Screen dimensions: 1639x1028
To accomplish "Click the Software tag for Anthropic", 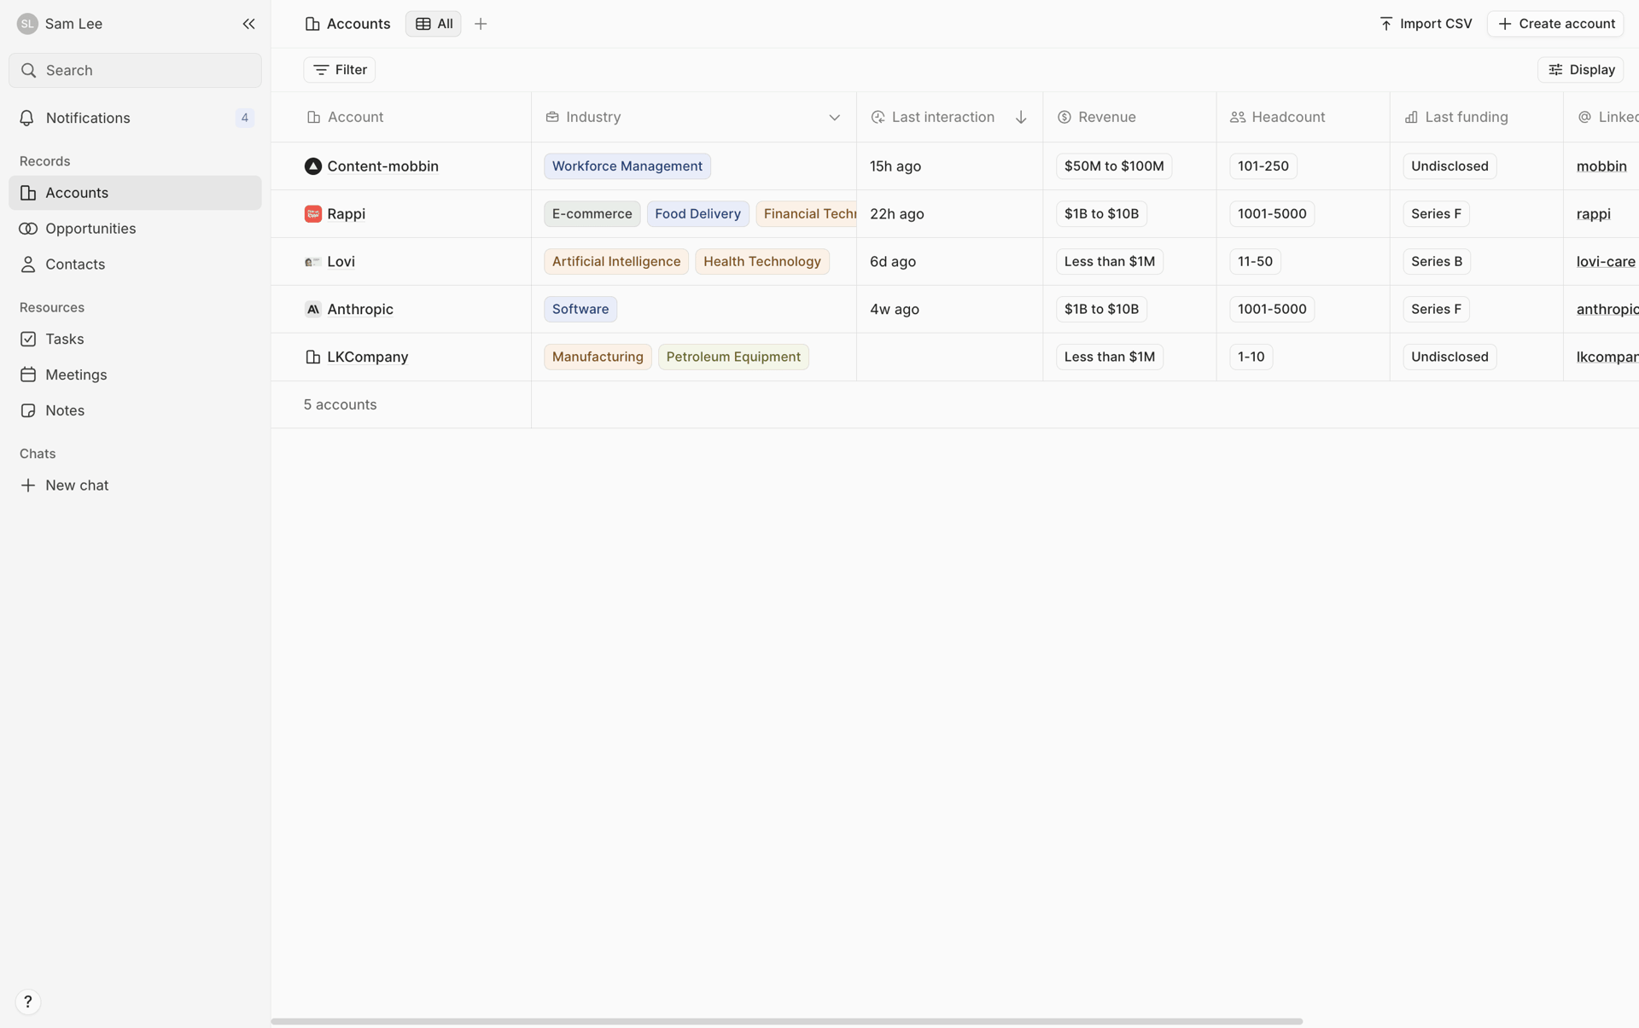I will click(580, 310).
